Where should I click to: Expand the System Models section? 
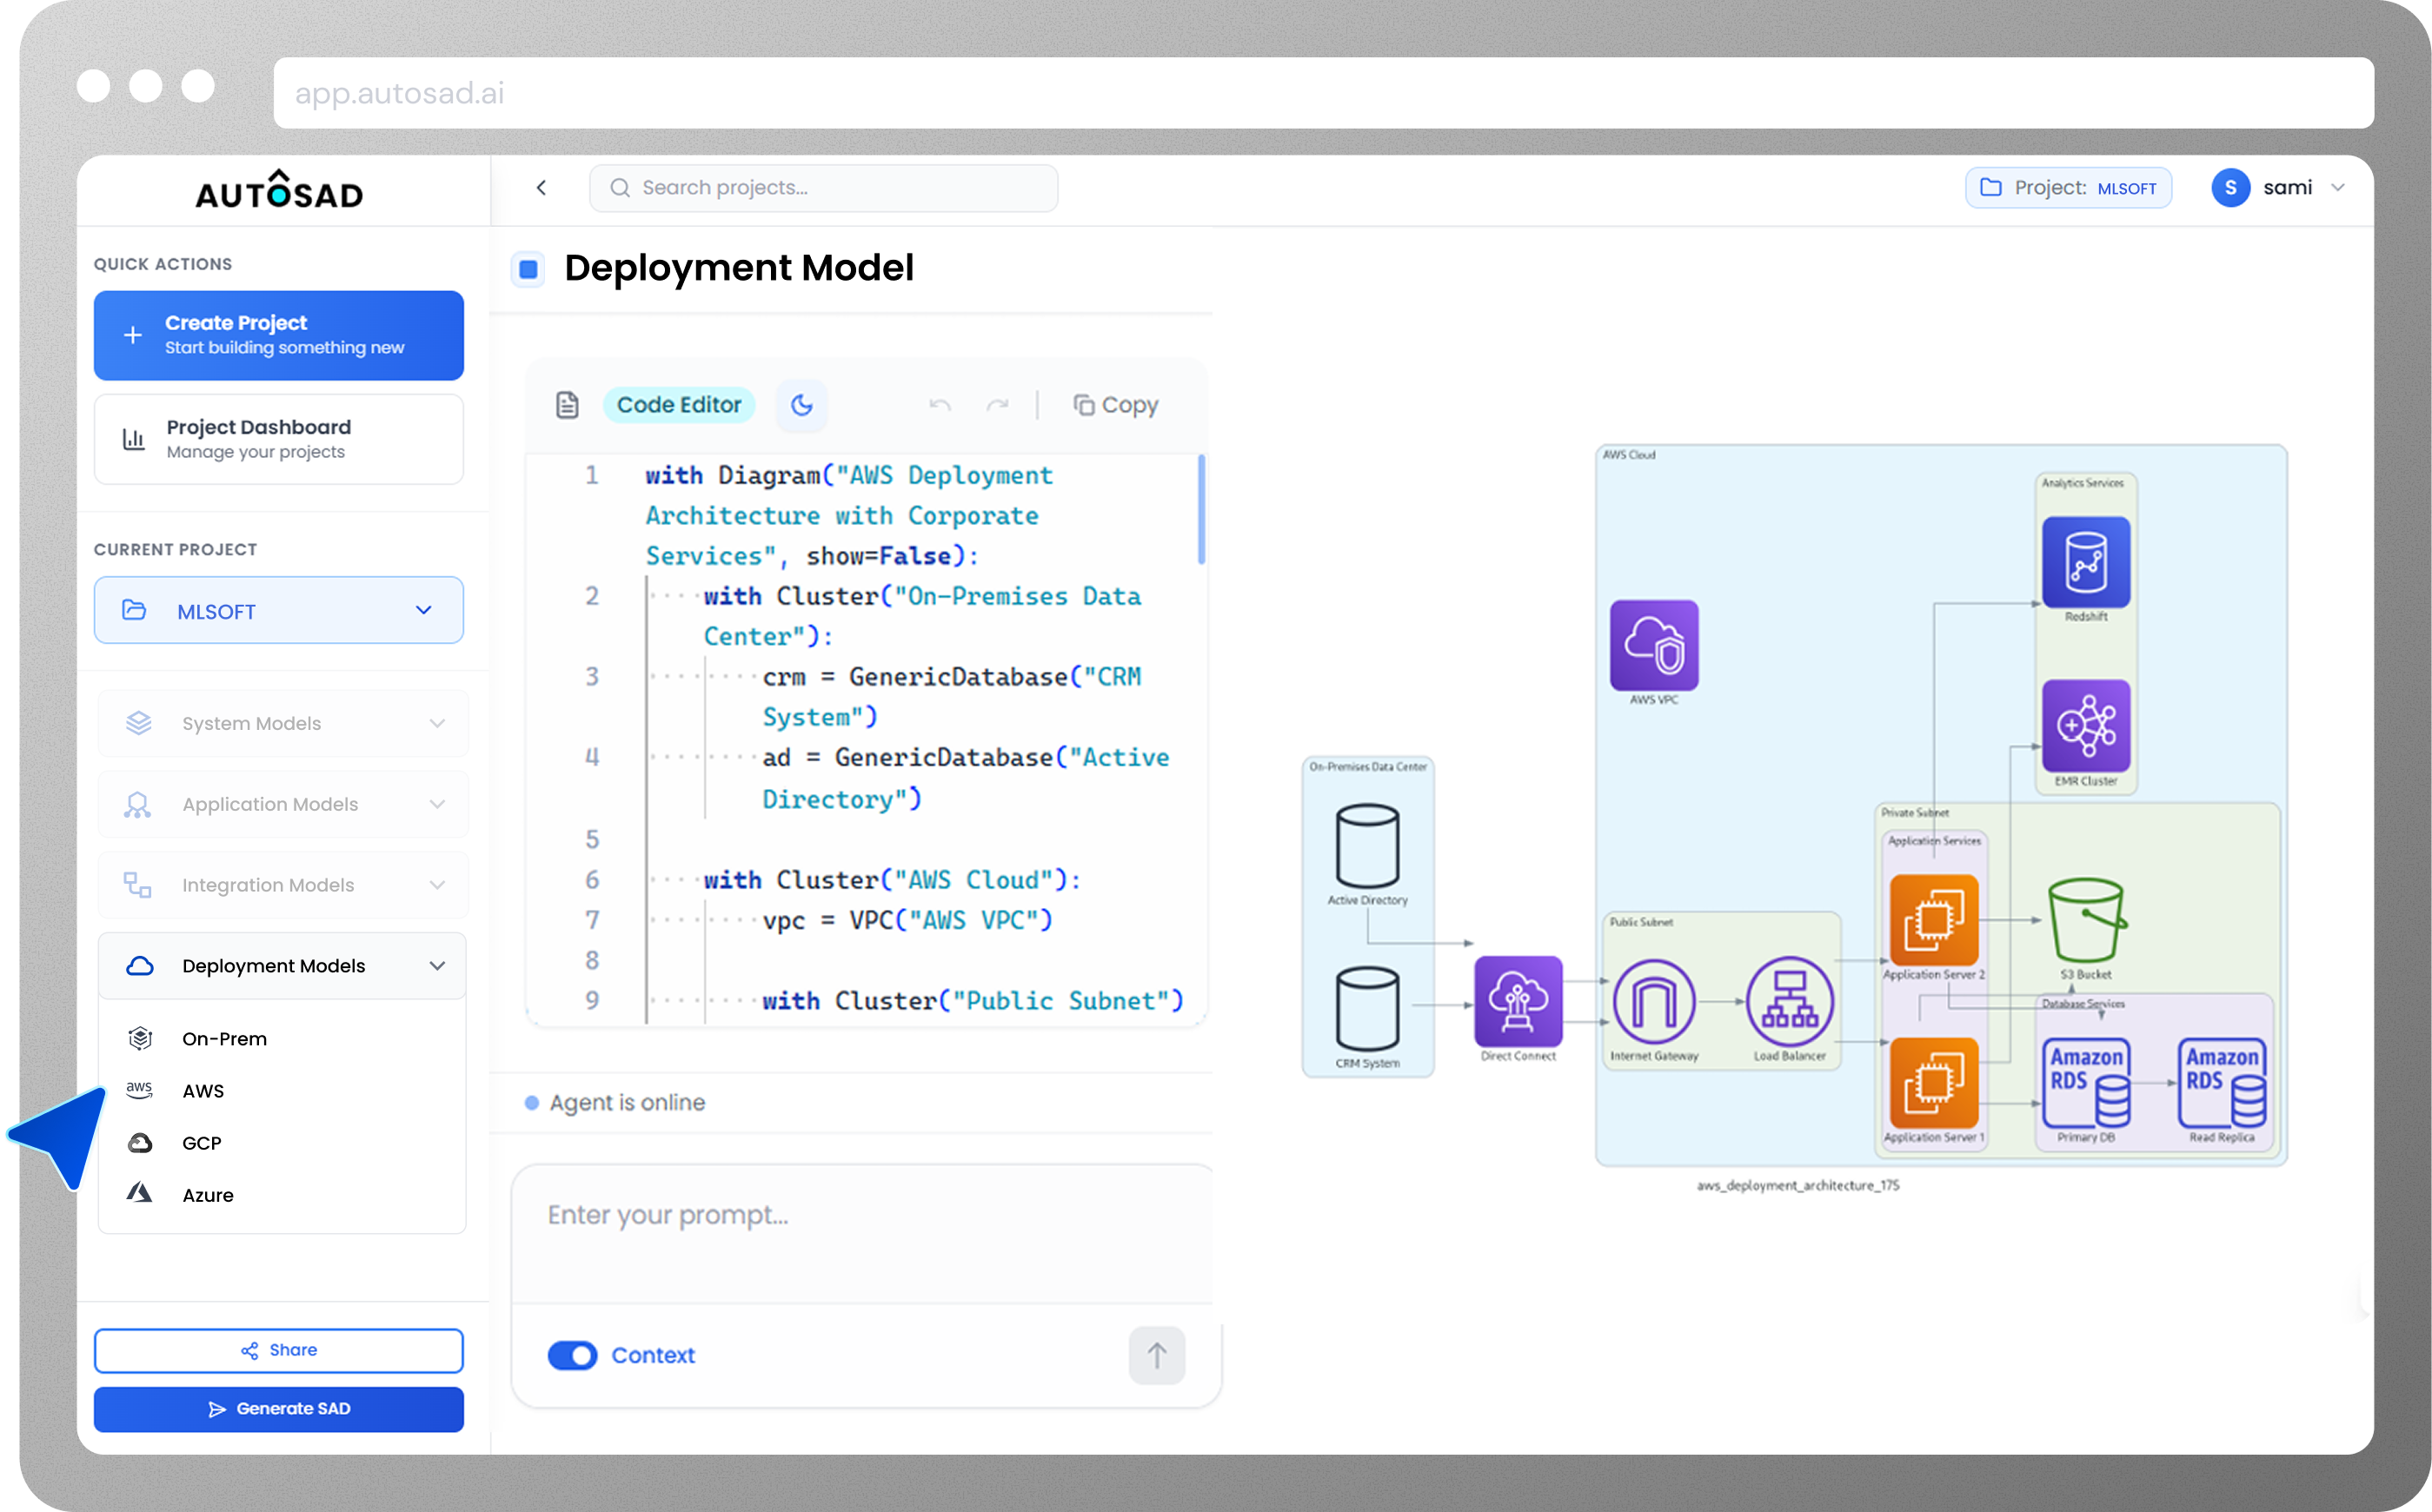(x=282, y=723)
